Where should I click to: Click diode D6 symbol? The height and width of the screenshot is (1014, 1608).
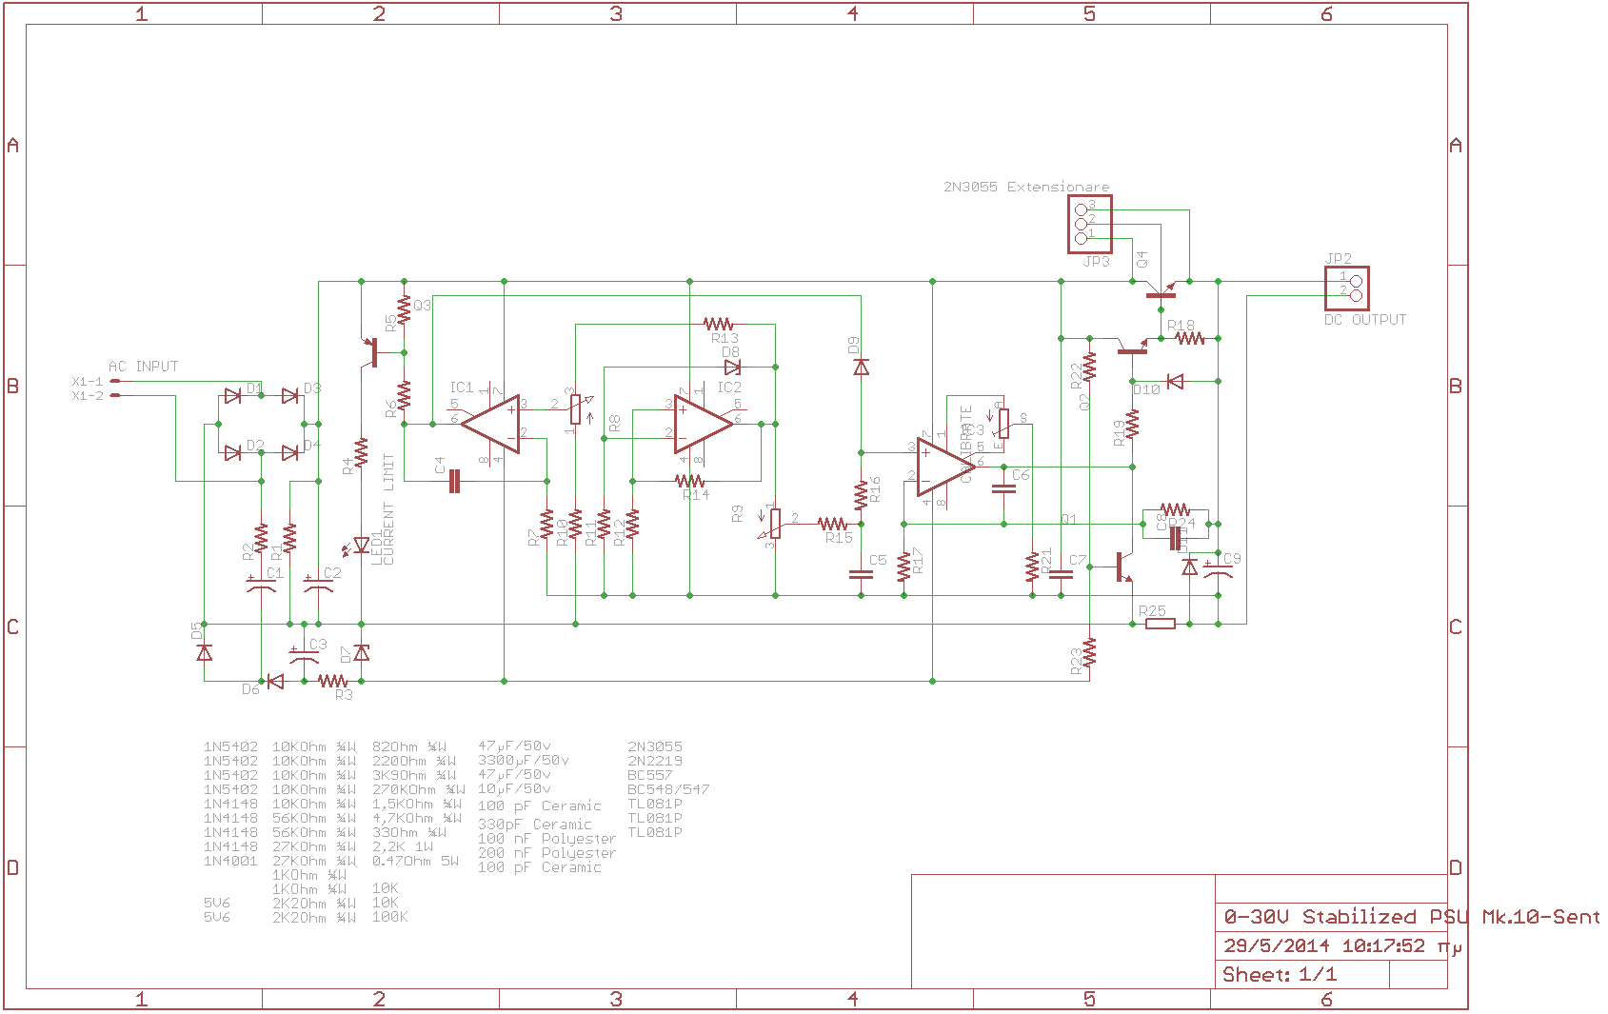click(275, 681)
